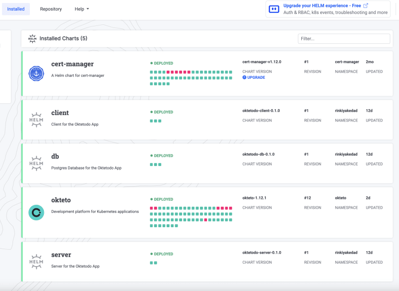
Task: Click cert-manager-v1.12.0 chart version
Action: pyautogui.click(x=262, y=62)
